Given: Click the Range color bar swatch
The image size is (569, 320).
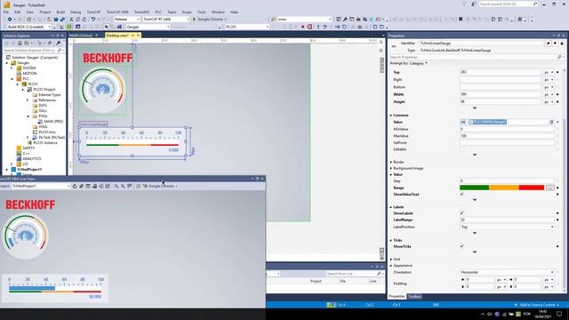Looking at the screenshot, I should [501, 188].
